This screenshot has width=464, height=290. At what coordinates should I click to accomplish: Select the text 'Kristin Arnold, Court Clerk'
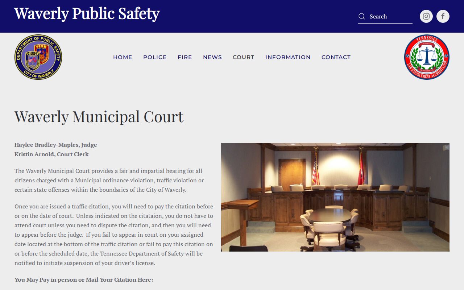click(51, 154)
